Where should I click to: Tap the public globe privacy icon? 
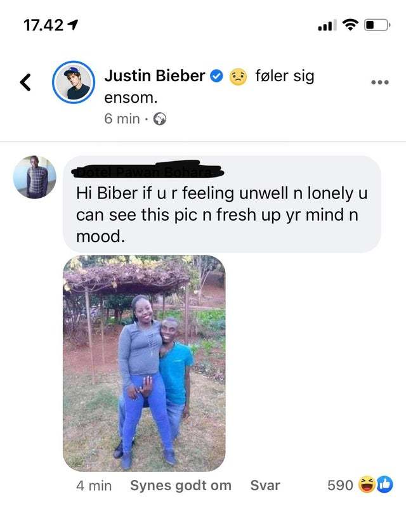click(x=159, y=119)
